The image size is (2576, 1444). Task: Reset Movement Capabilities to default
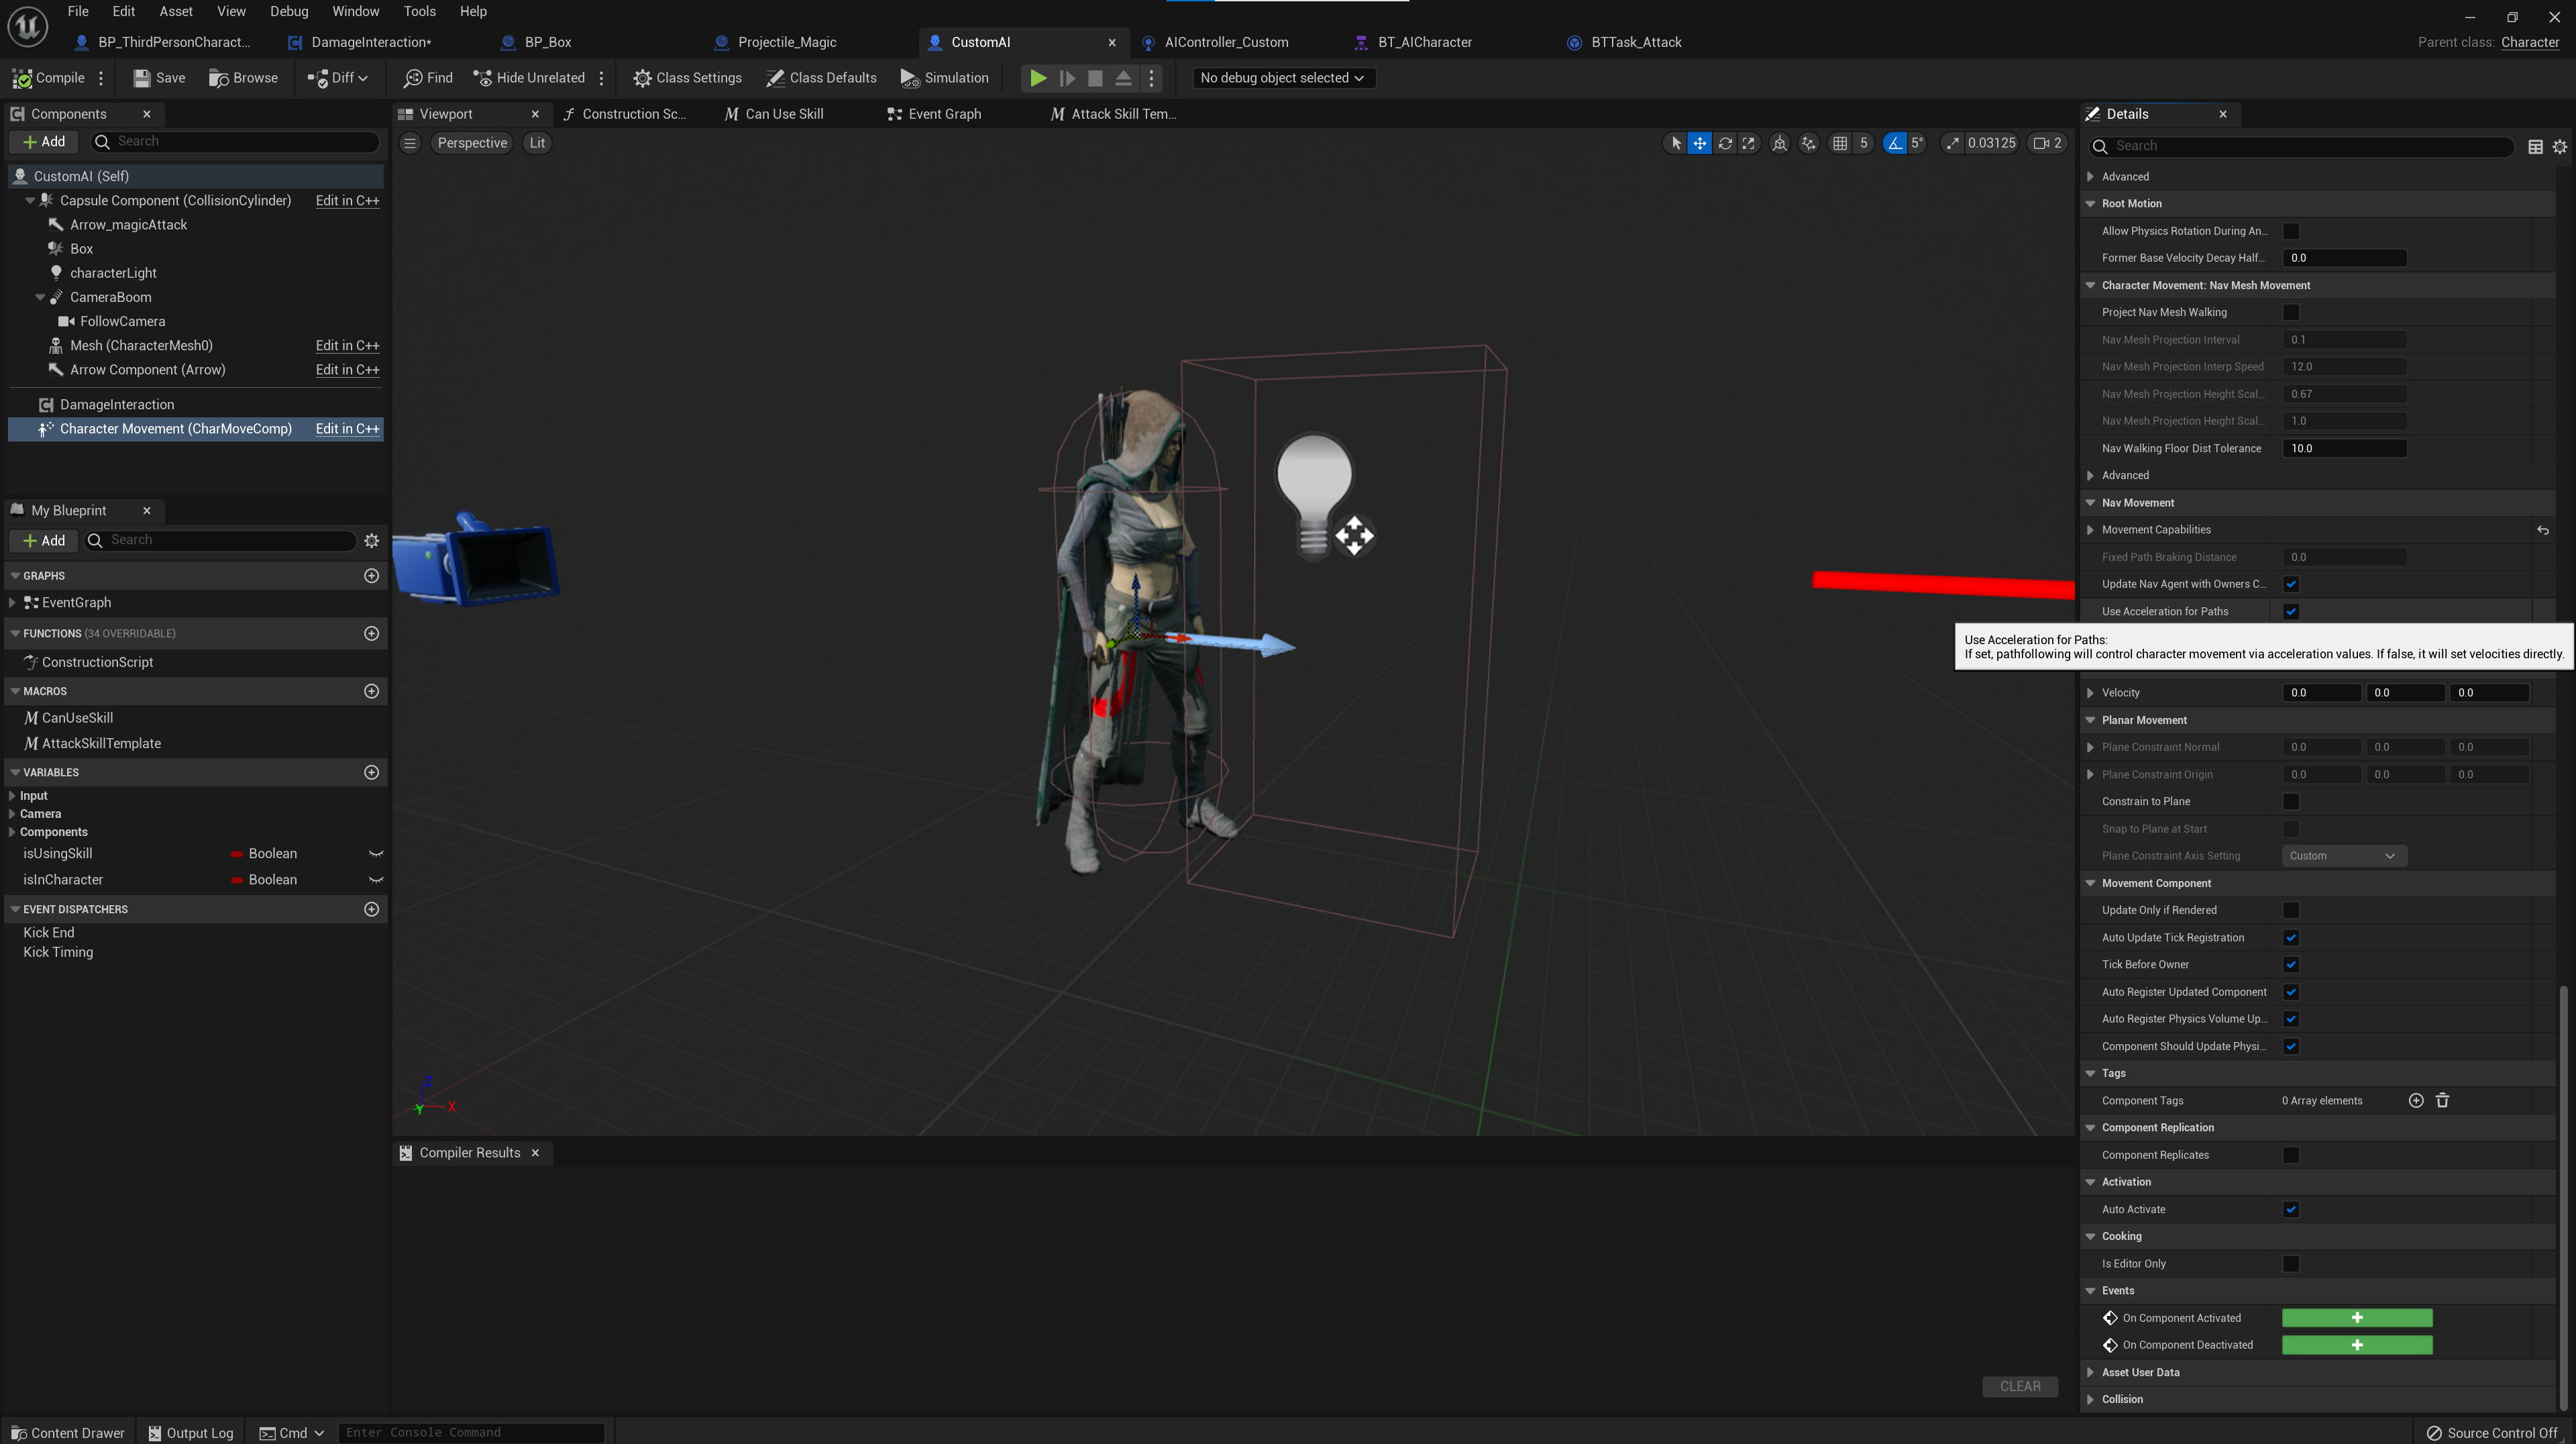coord(2542,530)
